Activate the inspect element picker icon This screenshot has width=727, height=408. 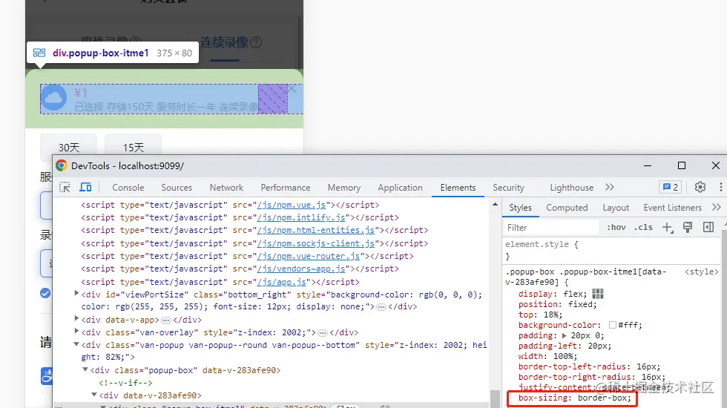coord(65,187)
